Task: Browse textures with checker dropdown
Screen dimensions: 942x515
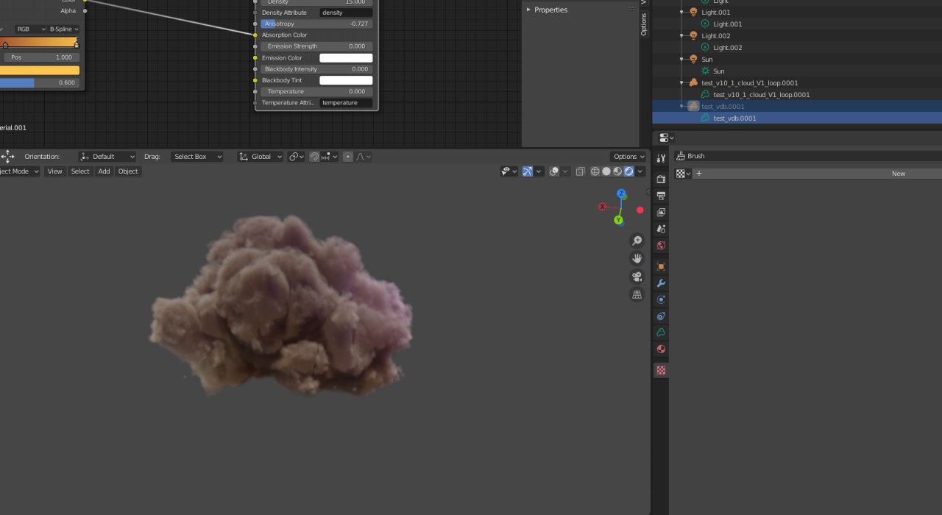Action: click(x=684, y=174)
